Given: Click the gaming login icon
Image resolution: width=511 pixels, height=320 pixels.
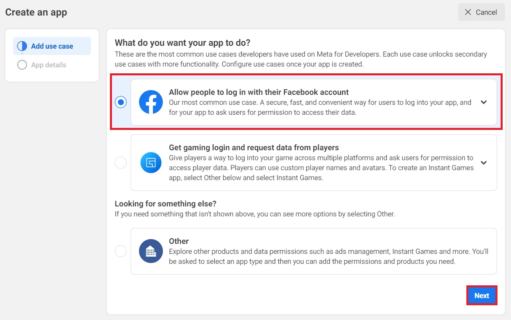Looking at the screenshot, I should 151,163.
